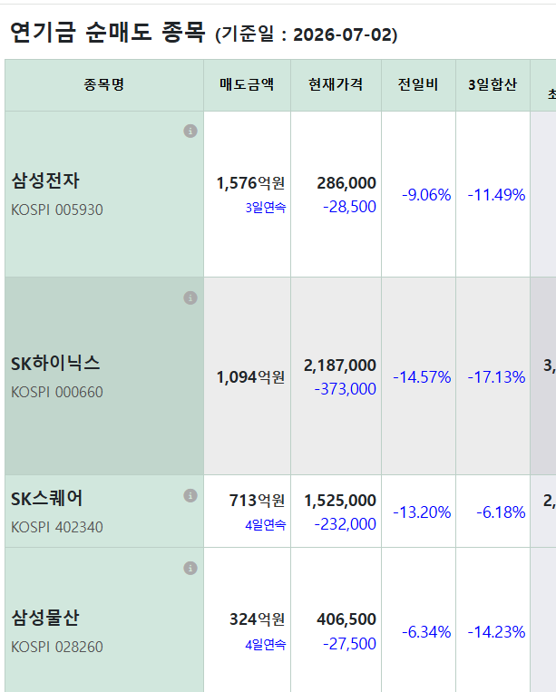Viewport: 556px width, 692px height.
Task: Click the KOSPI 402340 code text
Action: tap(57, 527)
